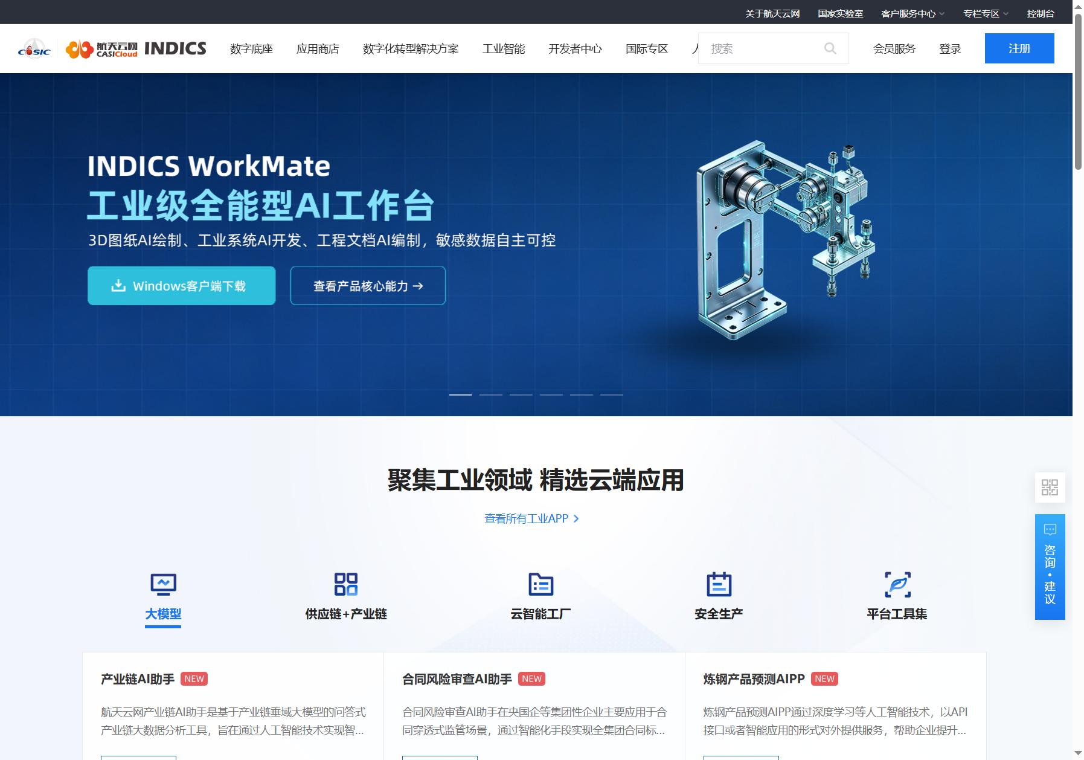Screen dimensions: 1084x760
Task: Expand the 专栏专区 dropdown
Action: pyautogui.click(x=986, y=13)
